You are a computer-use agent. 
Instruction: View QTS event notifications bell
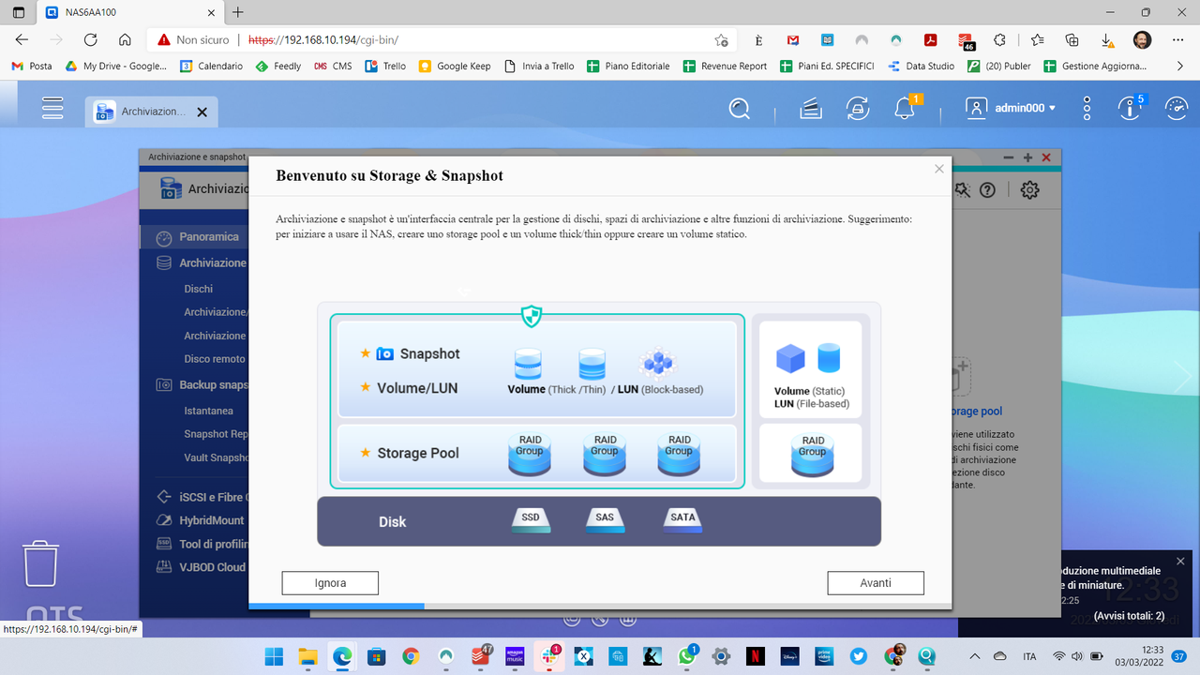(x=905, y=109)
